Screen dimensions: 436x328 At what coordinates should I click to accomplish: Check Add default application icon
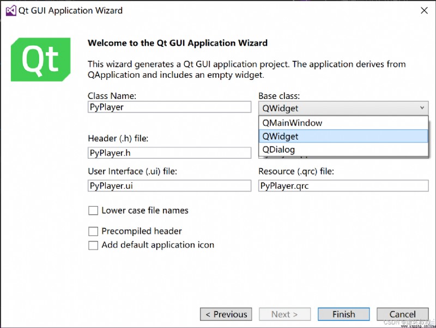[93, 245]
